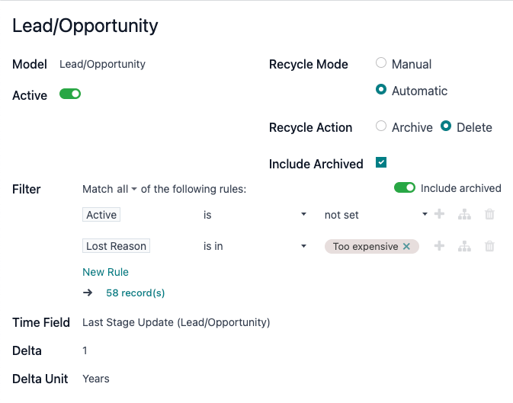Expand the 'is in' operator dropdown

click(254, 246)
